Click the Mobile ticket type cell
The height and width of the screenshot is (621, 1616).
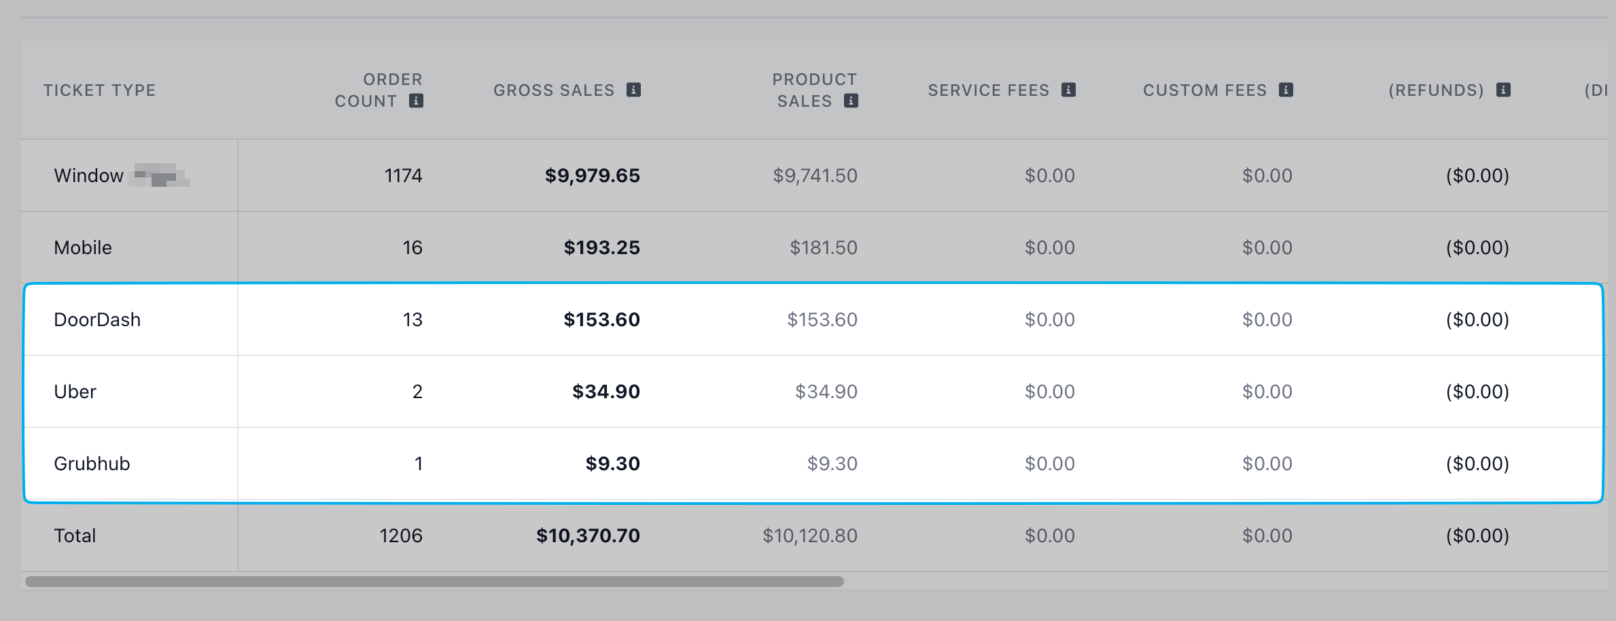[83, 247]
